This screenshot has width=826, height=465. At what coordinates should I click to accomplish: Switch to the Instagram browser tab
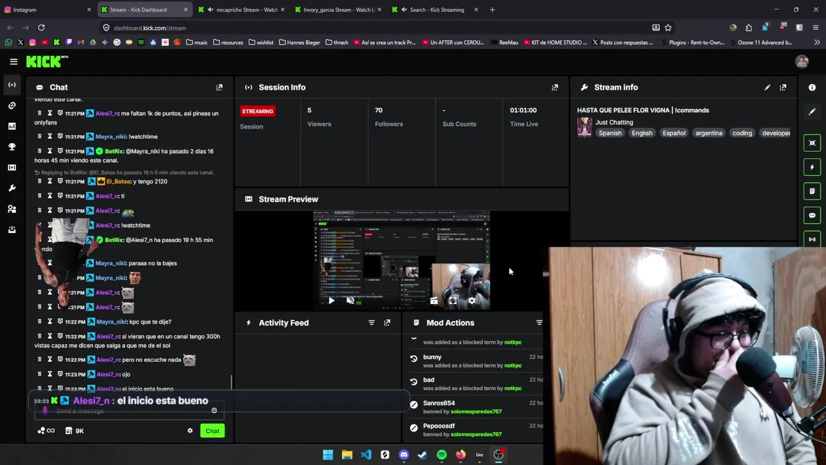[x=48, y=10]
